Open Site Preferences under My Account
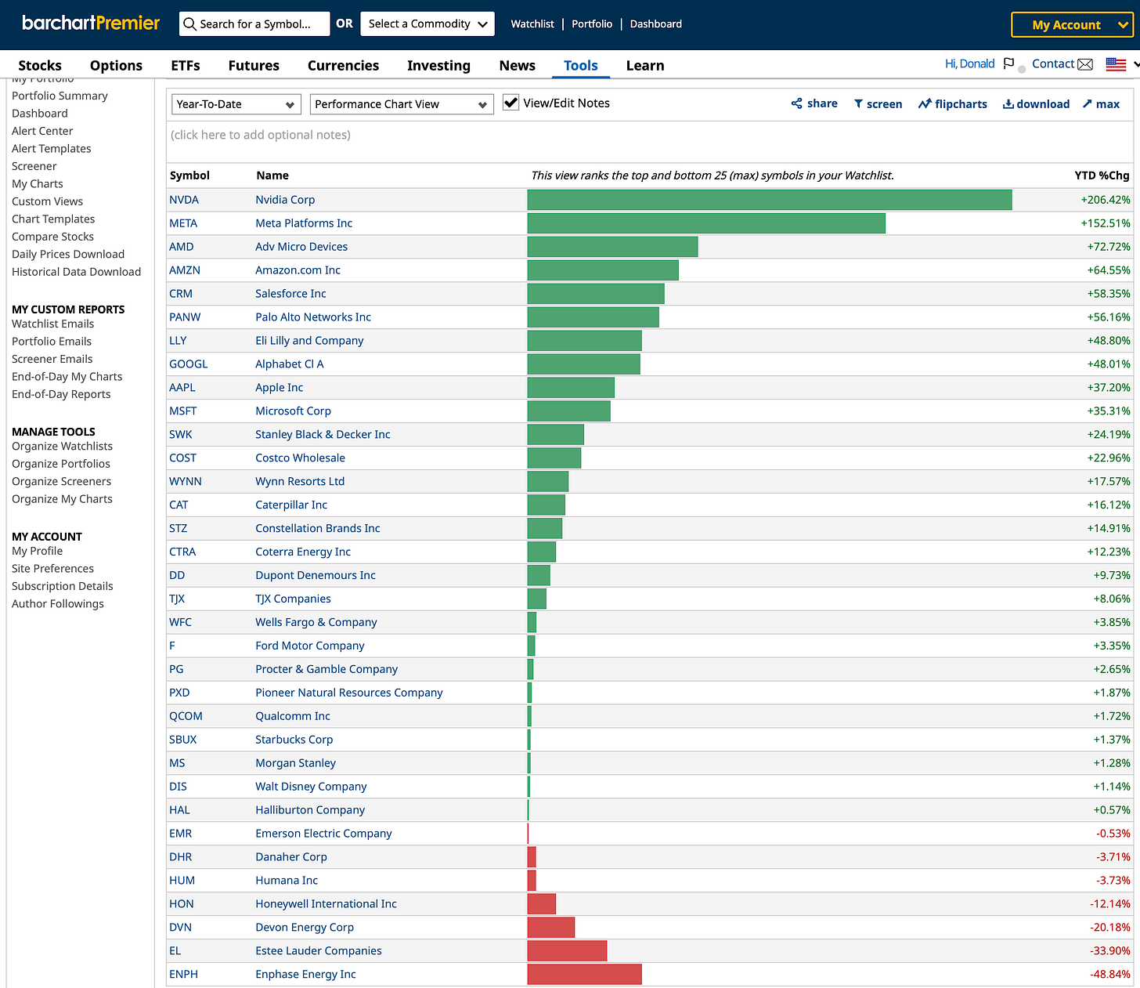Viewport: 1140px width, 988px height. 52,569
